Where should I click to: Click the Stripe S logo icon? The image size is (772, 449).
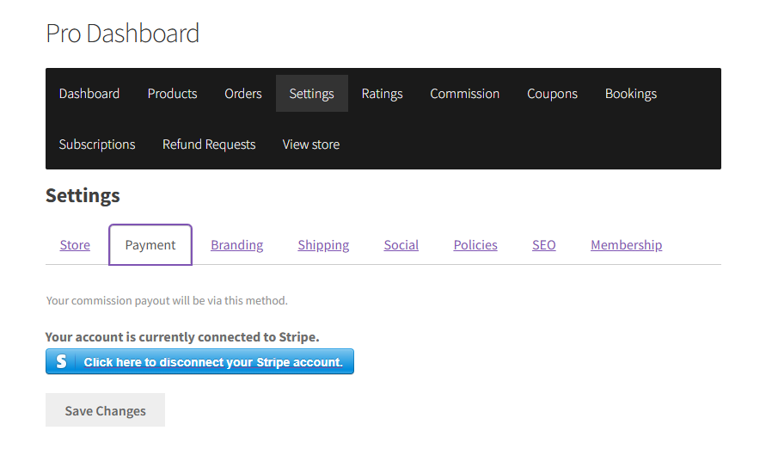[x=61, y=361]
